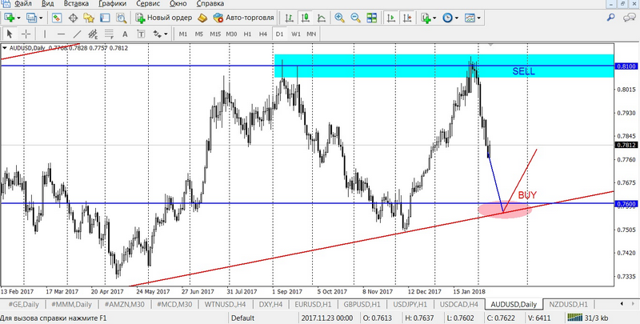Toggle the chart shift button

(x=405, y=17)
